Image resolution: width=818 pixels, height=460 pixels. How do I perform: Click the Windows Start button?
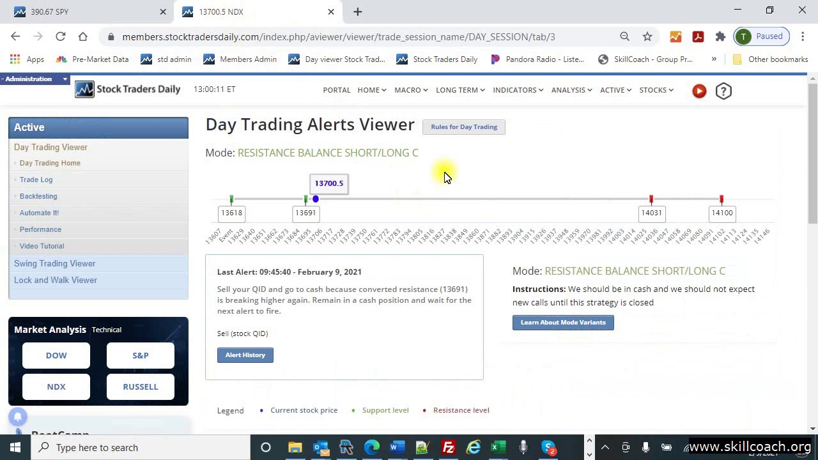[15, 447]
